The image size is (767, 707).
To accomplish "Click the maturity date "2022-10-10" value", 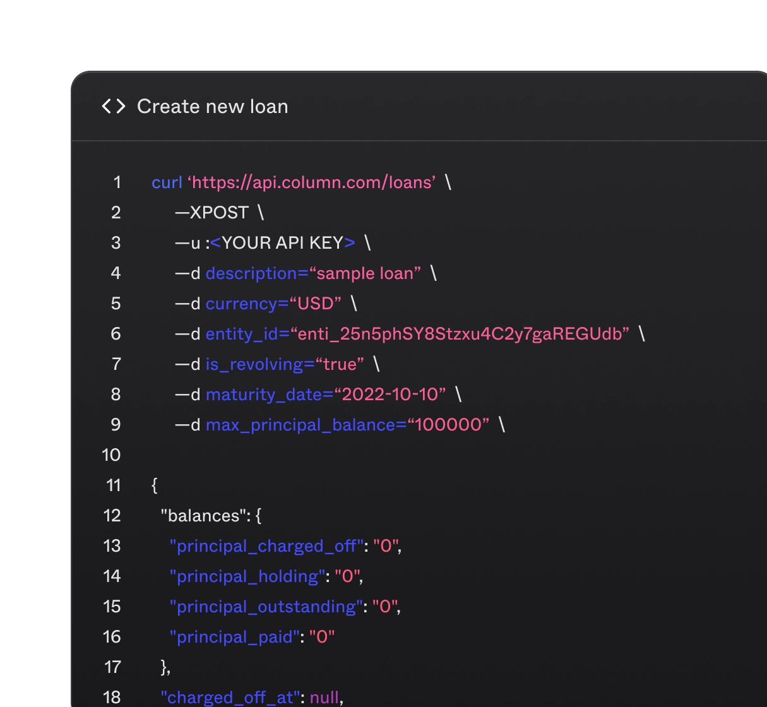I will pos(389,395).
